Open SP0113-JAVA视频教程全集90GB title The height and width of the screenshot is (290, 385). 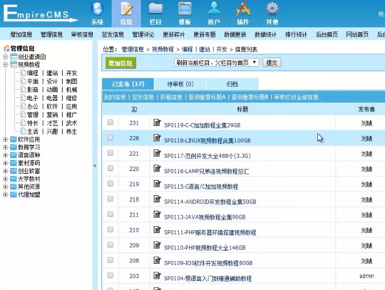coord(205,217)
